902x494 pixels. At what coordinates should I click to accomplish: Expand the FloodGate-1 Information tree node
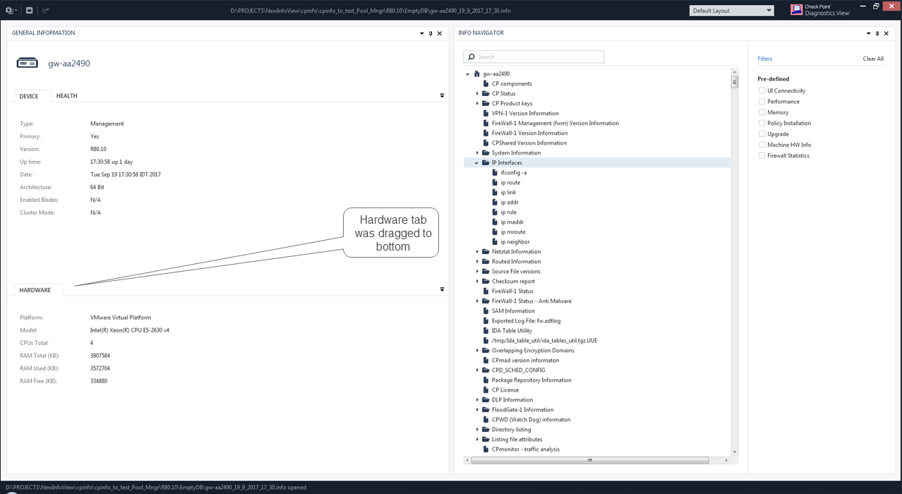(477, 409)
